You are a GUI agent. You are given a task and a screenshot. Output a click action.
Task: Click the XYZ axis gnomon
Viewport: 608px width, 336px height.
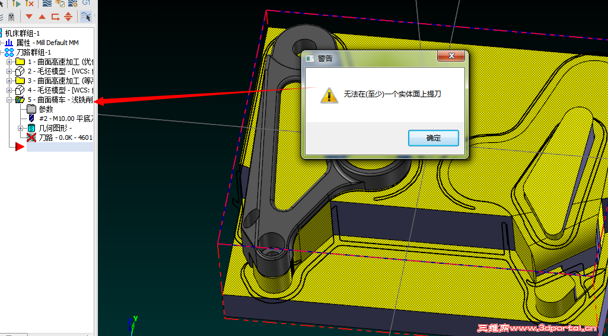point(133,325)
